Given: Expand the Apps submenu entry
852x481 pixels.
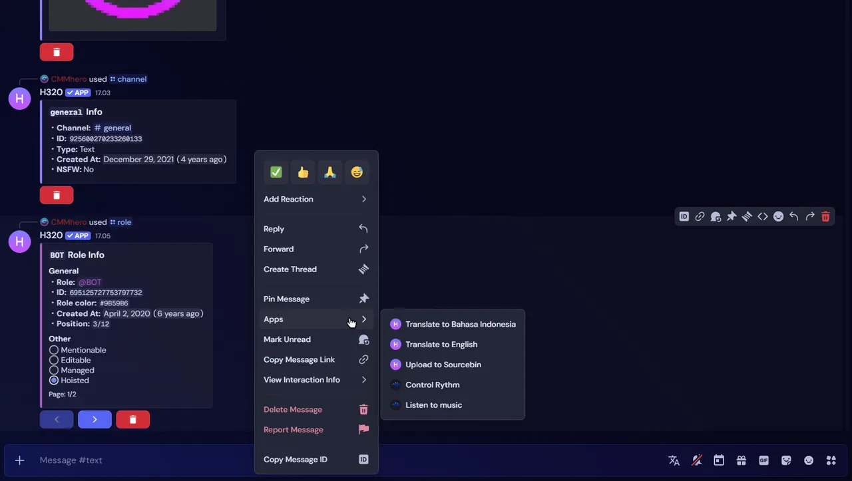Looking at the screenshot, I should (x=316, y=319).
